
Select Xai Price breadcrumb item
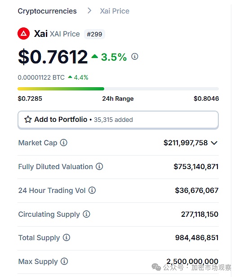(x=115, y=11)
